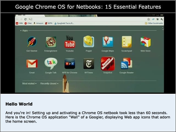Launch the Poppit app
The image size is (176, 132).
[89, 42]
